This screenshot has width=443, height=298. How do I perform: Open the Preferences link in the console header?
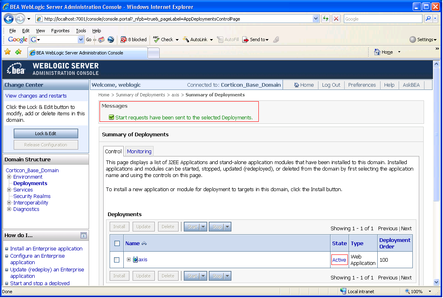point(362,85)
